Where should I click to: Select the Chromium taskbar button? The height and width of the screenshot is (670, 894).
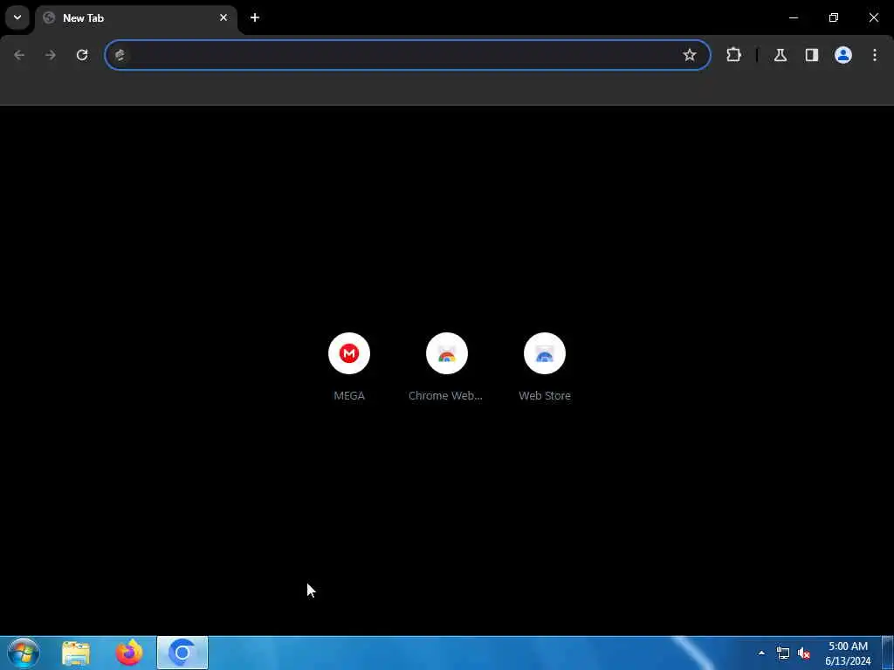[182, 653]
